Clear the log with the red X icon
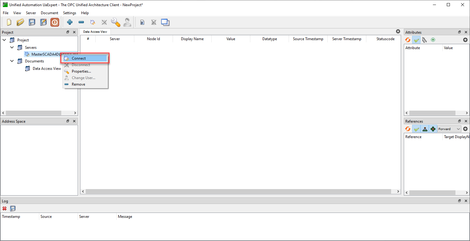 point(5,209)
